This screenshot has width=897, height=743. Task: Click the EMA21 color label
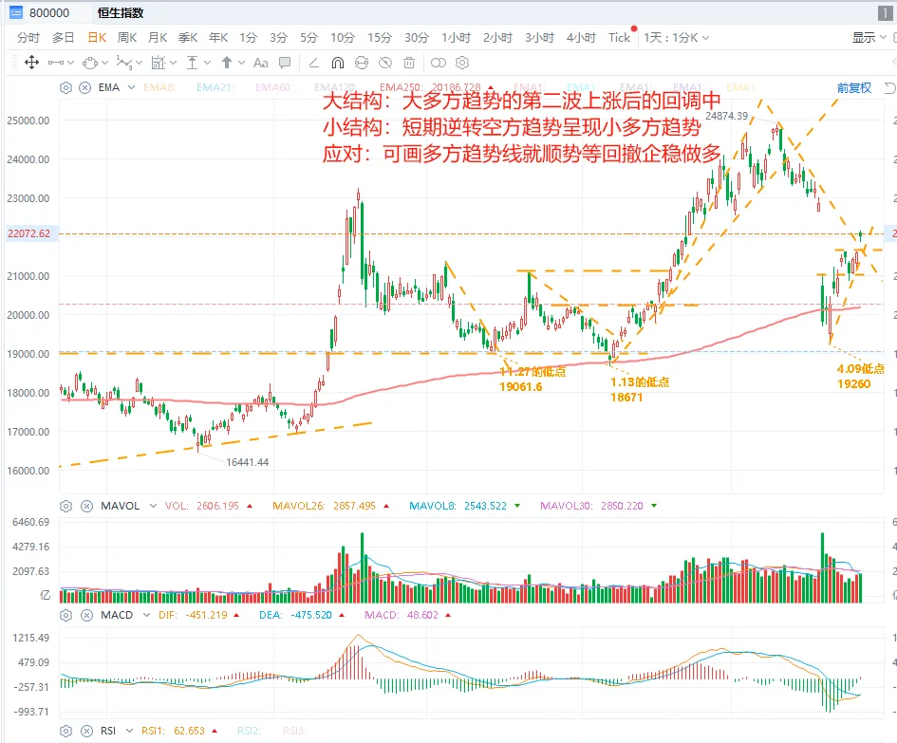[x=215, y=87]
